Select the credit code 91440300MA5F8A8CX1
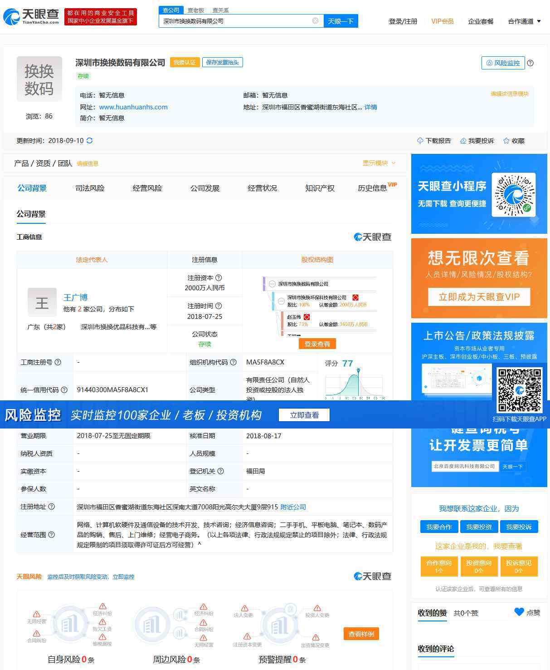This screenshot has height=670, width=550. [x=112, y=390]
